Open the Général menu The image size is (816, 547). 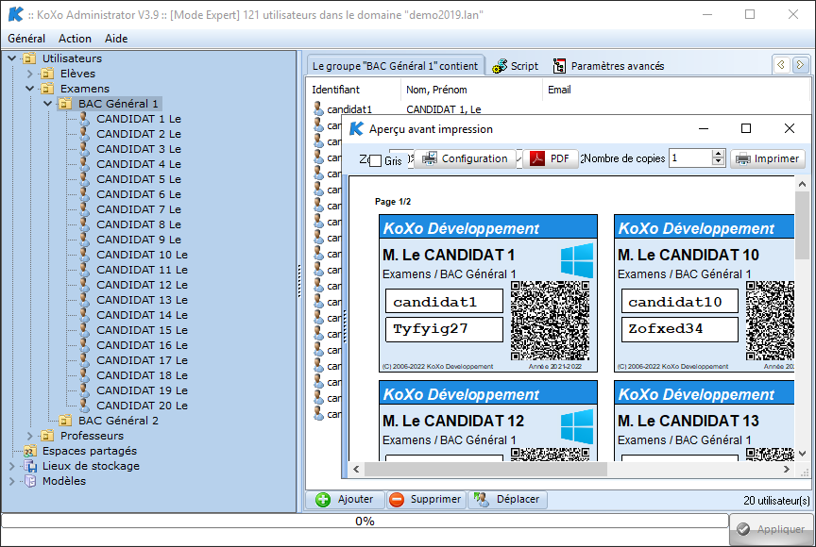pyautogui.click(x=26, y=39)
